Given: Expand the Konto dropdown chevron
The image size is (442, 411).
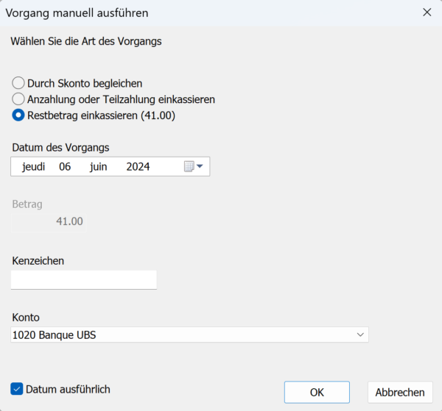Looking at the screenshot, I should 360,335.
